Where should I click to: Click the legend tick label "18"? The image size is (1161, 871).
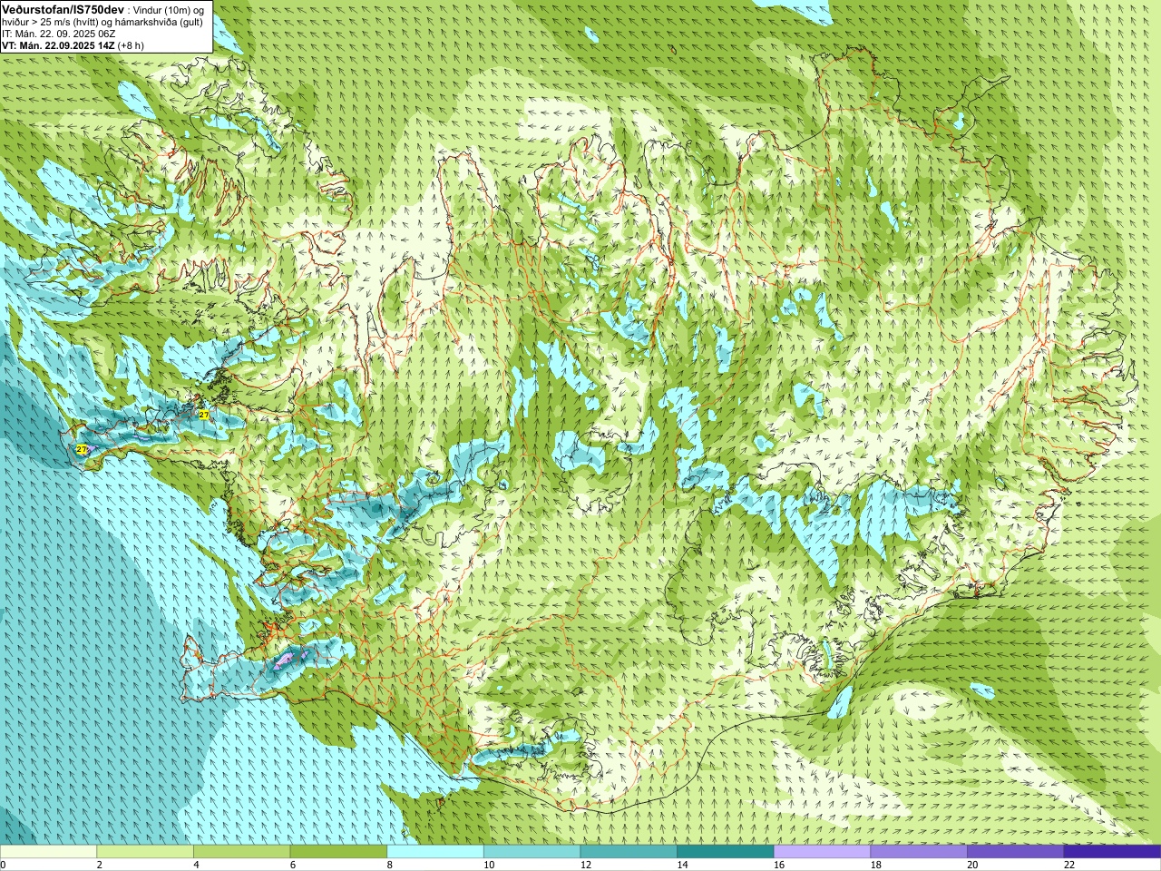876,865
